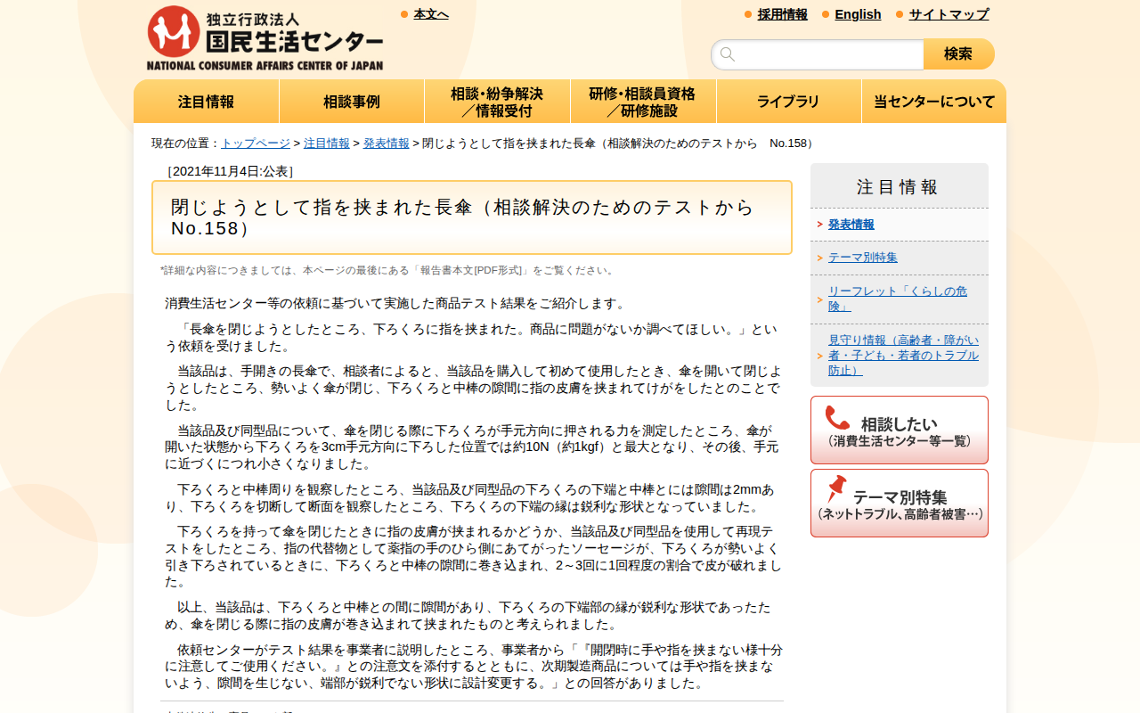
Task: Go to 注目情報 breadcrumb link
Action: 327,143
